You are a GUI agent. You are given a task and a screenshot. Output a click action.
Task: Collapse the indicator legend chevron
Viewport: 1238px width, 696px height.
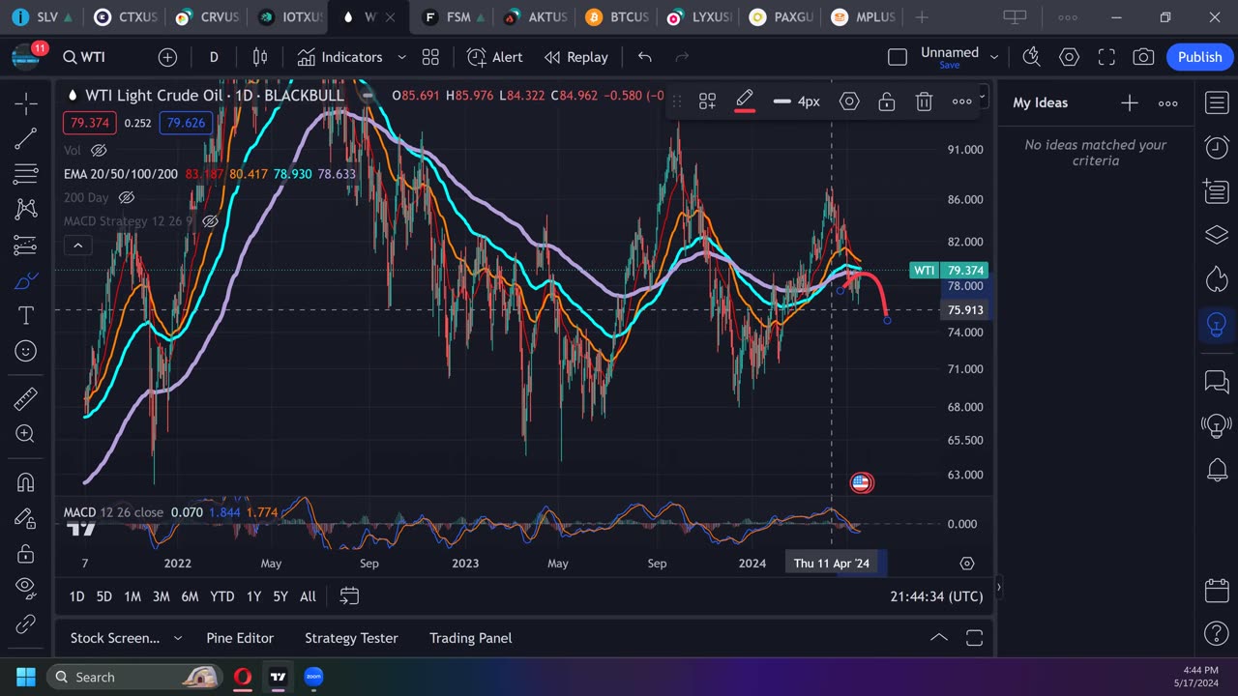click(x=77, y=246)
